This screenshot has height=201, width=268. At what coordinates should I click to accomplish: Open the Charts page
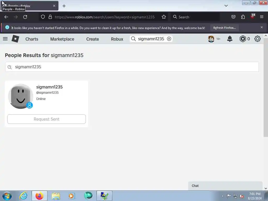click(x=32, y=39)
